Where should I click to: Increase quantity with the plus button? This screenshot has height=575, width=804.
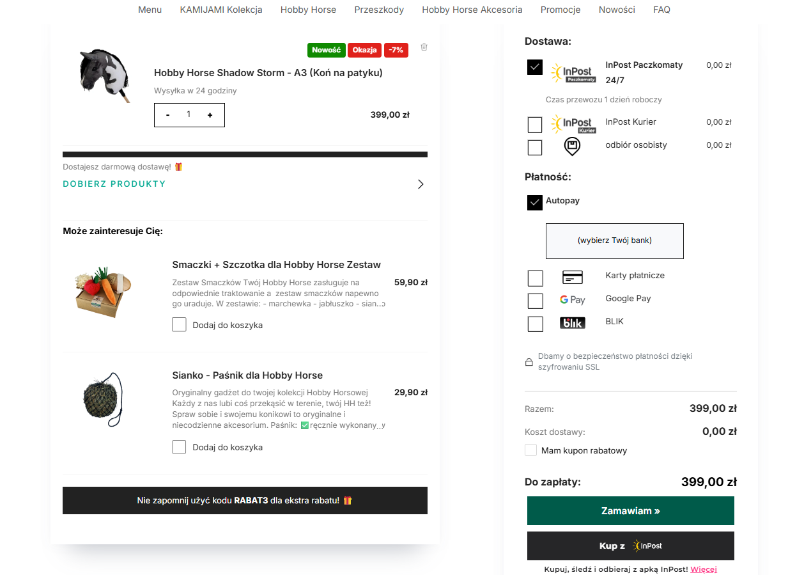[x=210, y=115]
